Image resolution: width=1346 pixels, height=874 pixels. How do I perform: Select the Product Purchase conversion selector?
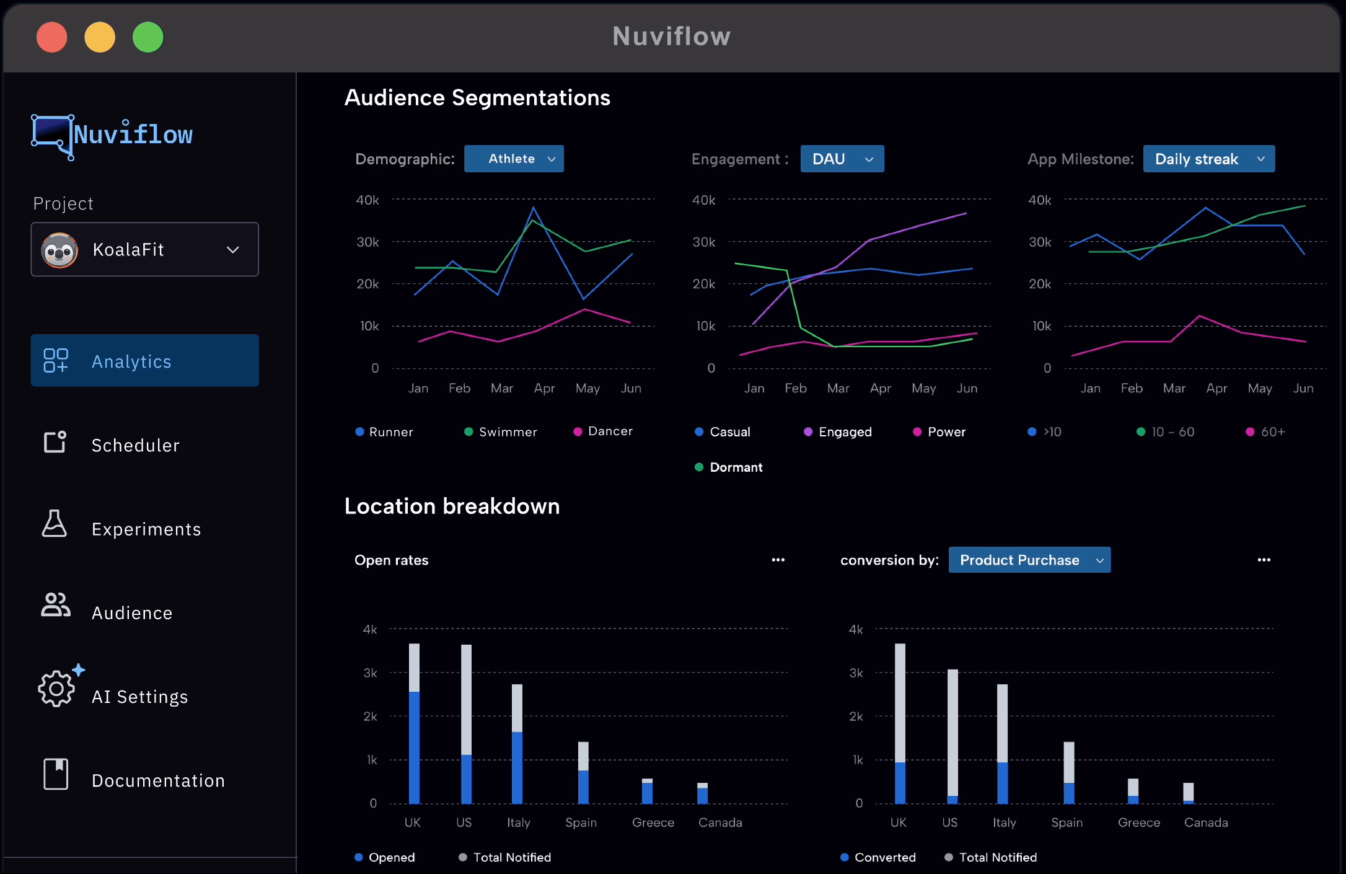coord(1029,560)
